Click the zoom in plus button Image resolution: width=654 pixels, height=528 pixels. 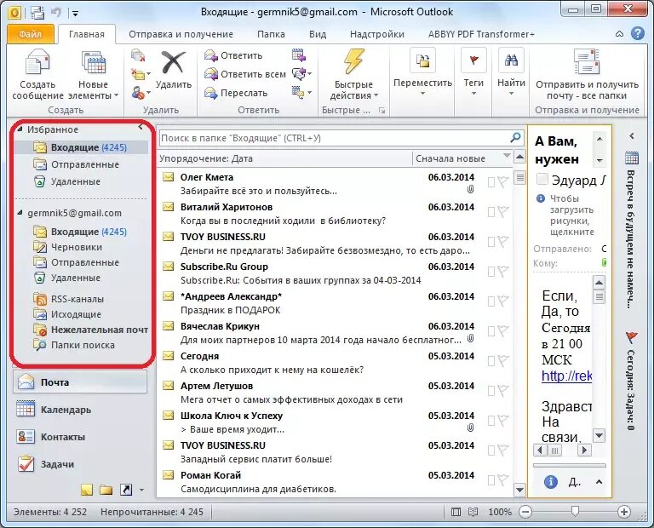click(x=624, y=512)
